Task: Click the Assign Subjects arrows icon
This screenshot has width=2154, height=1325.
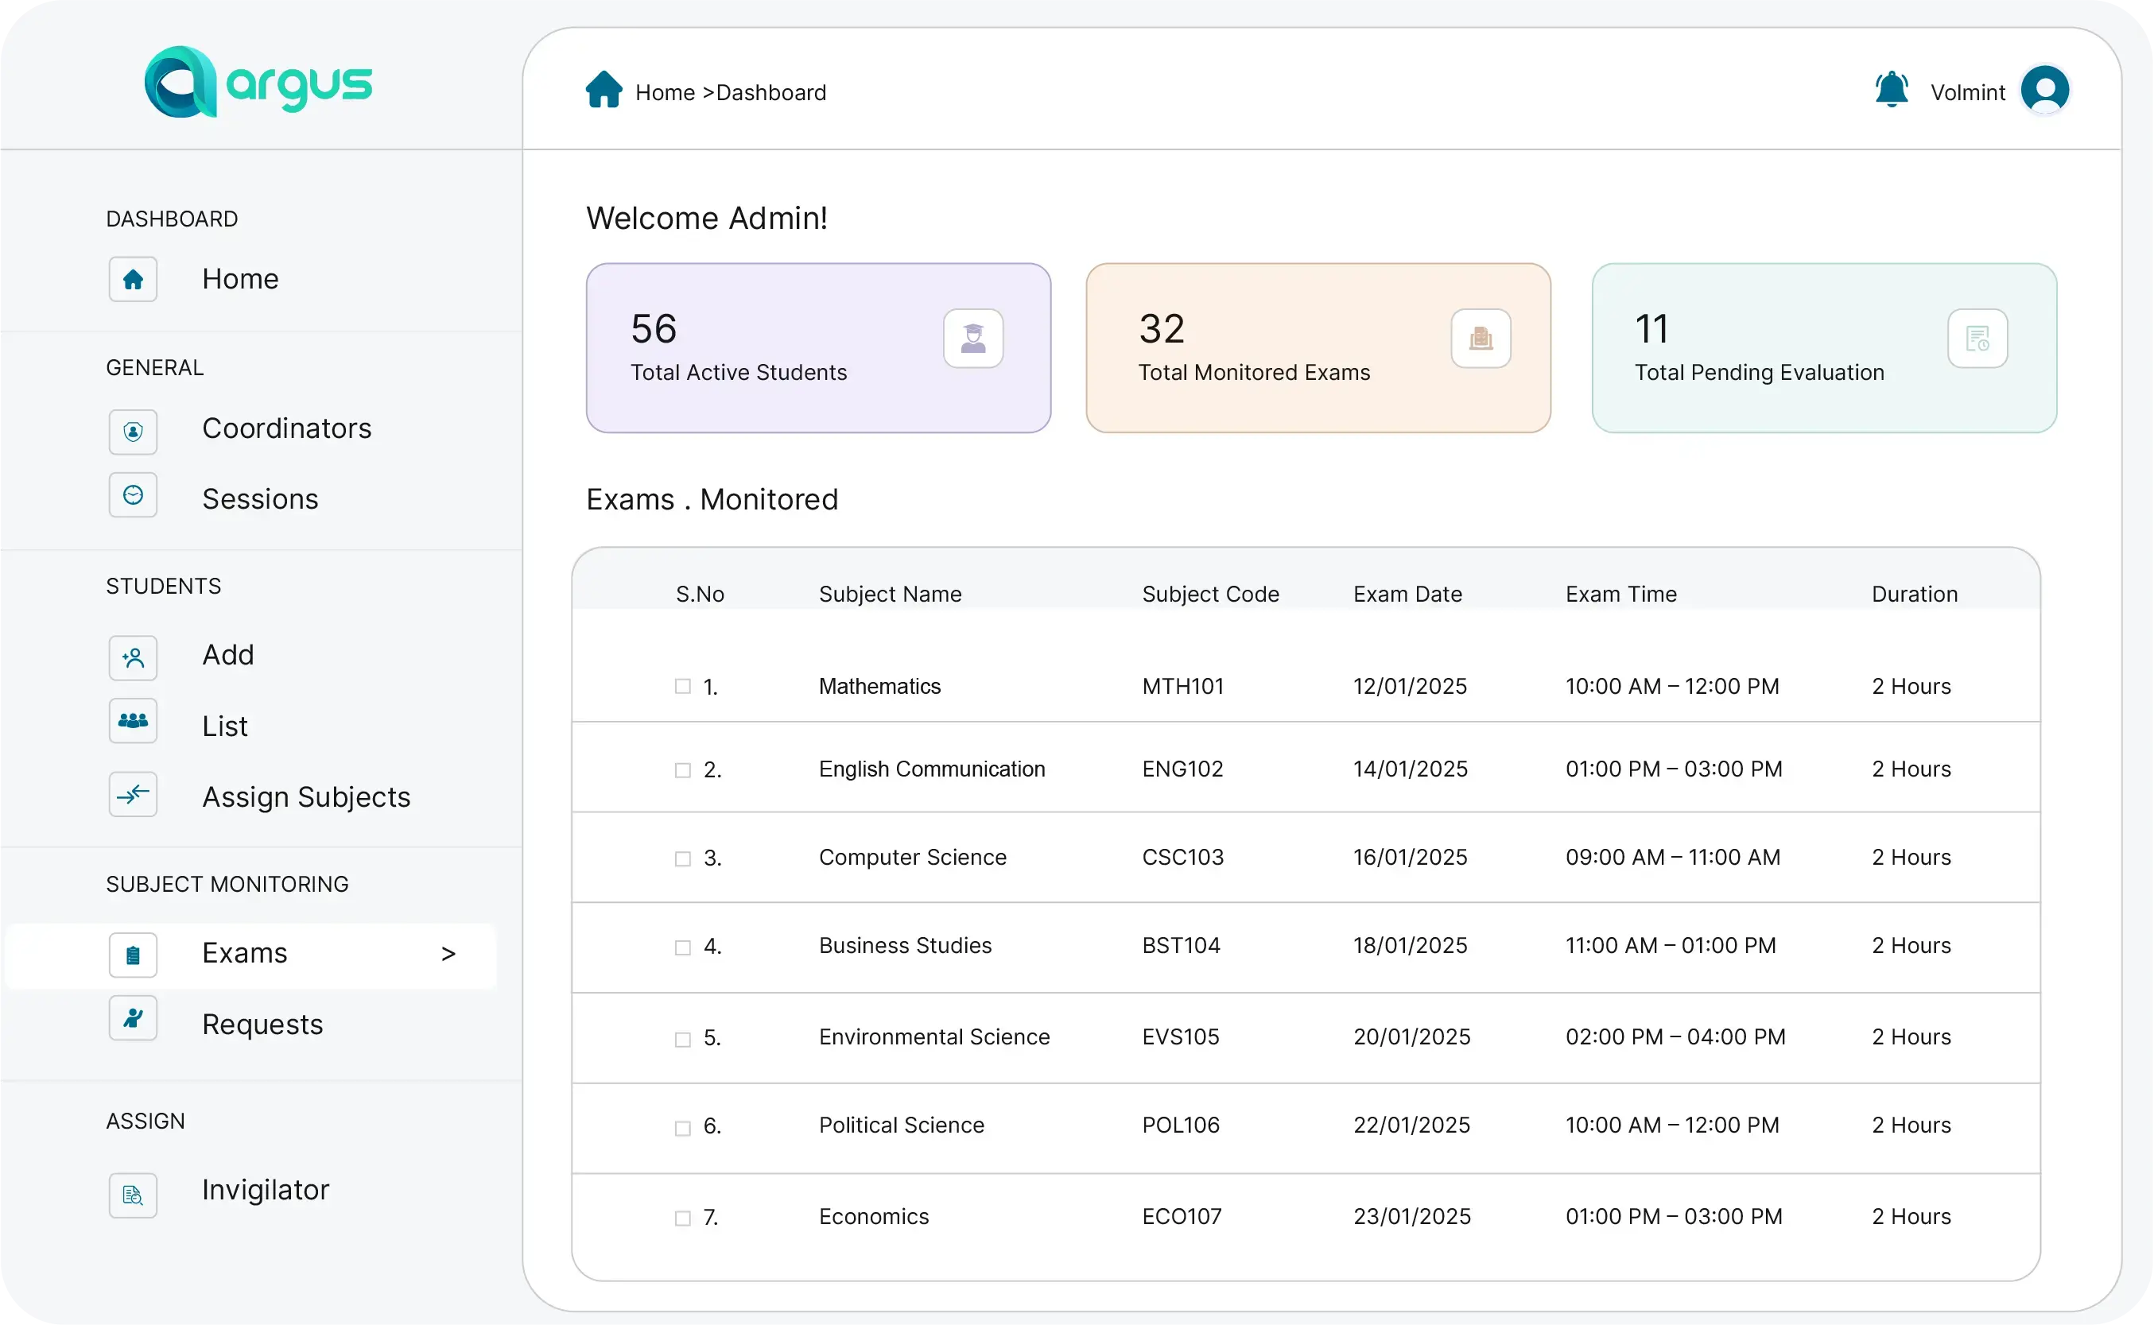Action: point(134,795)
